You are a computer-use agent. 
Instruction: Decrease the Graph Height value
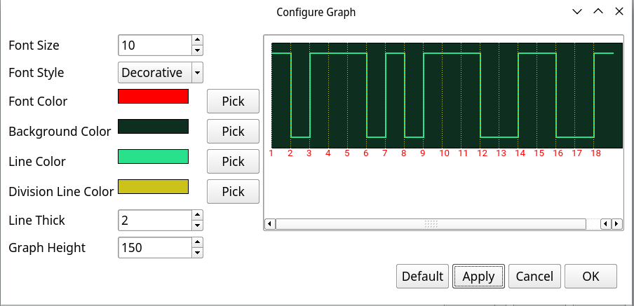pos(197,253)
